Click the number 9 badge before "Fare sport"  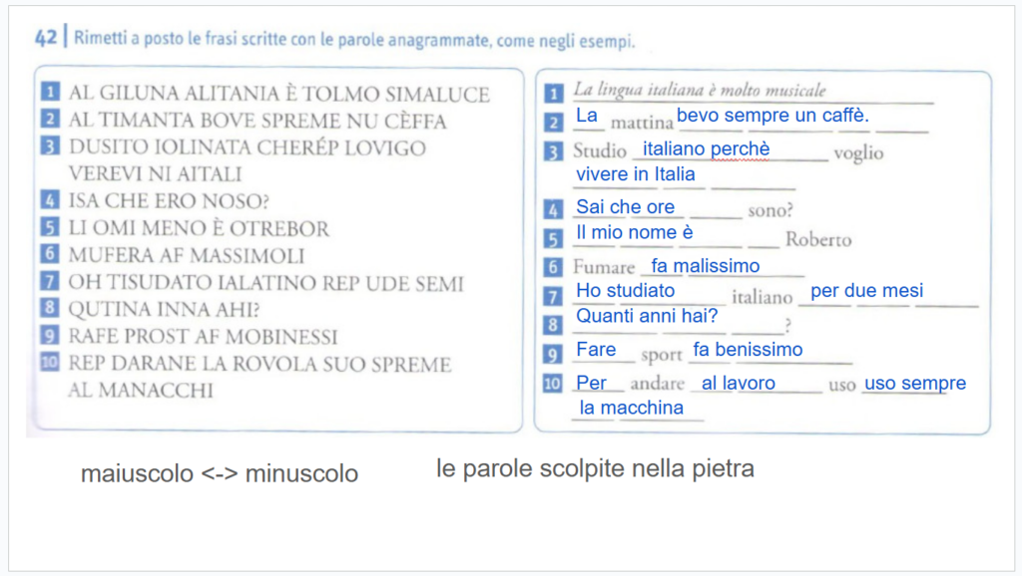[x=554, y=354]
